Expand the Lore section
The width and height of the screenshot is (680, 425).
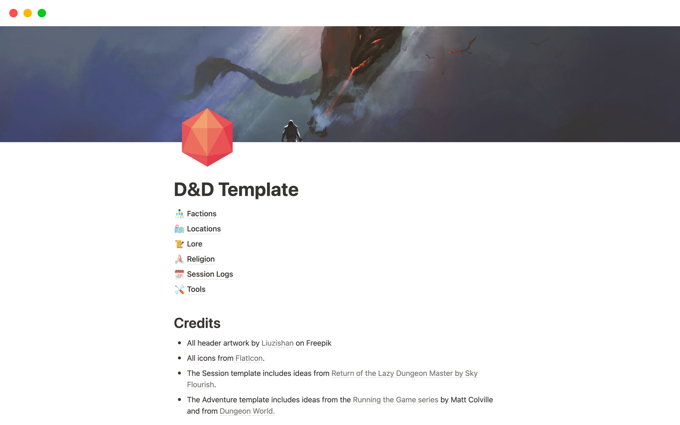pyautogui.click(x=194, y=243)
